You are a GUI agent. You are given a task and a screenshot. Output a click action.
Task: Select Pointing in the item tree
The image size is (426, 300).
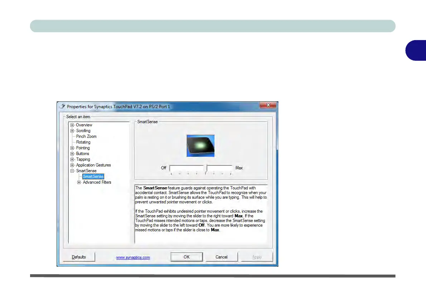coord(83,148)
